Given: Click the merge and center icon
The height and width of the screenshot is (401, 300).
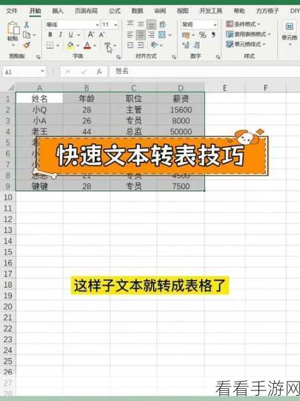Looking at the screenshot, I should (x=162, y=35).
